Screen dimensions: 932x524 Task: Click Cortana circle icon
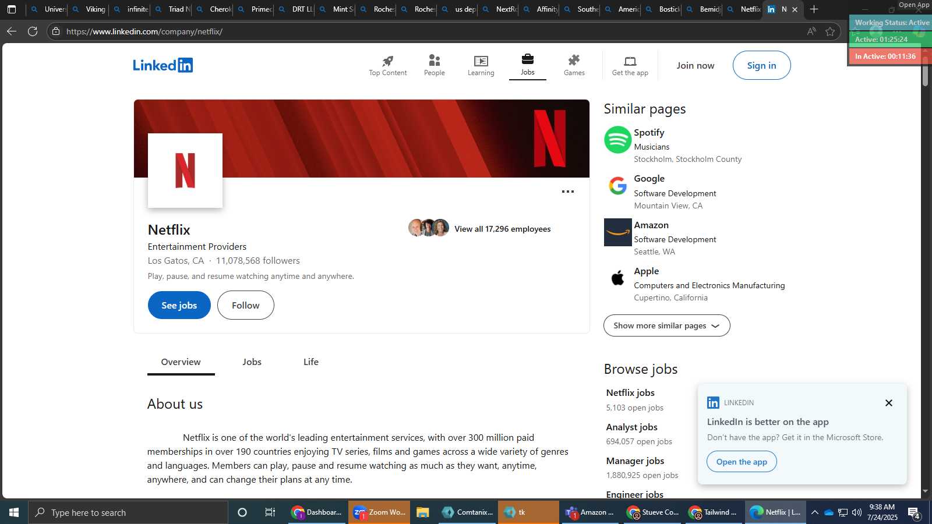click(242, 512)
